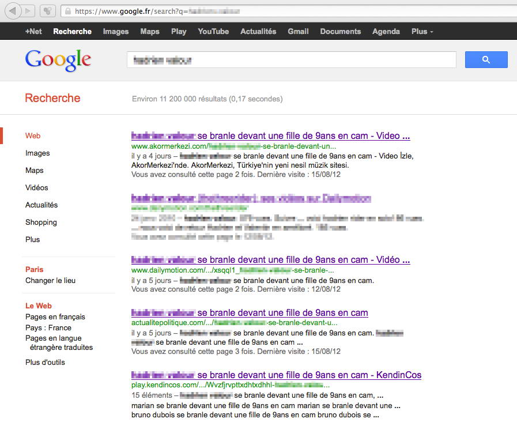Click the 'Changer le lieu' link
Image resolution: width=517 pixels, height=426 pixels.
[x=51, y=281]
